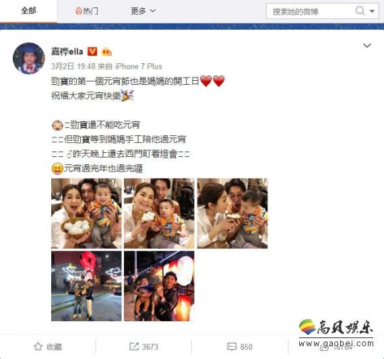The width and height of the screenshot is (384, 359).
Task: Click the 收藏 star icon
Action: (38, 346)
